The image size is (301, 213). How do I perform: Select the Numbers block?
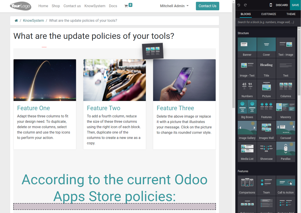247,89
